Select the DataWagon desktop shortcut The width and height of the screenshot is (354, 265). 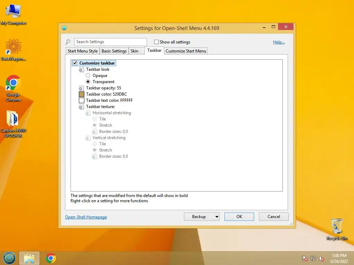pyautogui.click(x=13, y=50)
